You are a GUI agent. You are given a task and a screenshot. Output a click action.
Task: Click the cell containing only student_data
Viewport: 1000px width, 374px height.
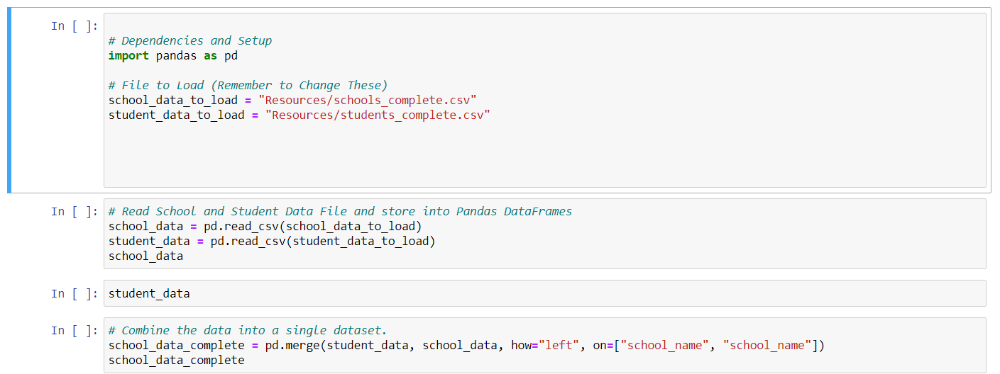pyautogui.click(x=544, y=293)
